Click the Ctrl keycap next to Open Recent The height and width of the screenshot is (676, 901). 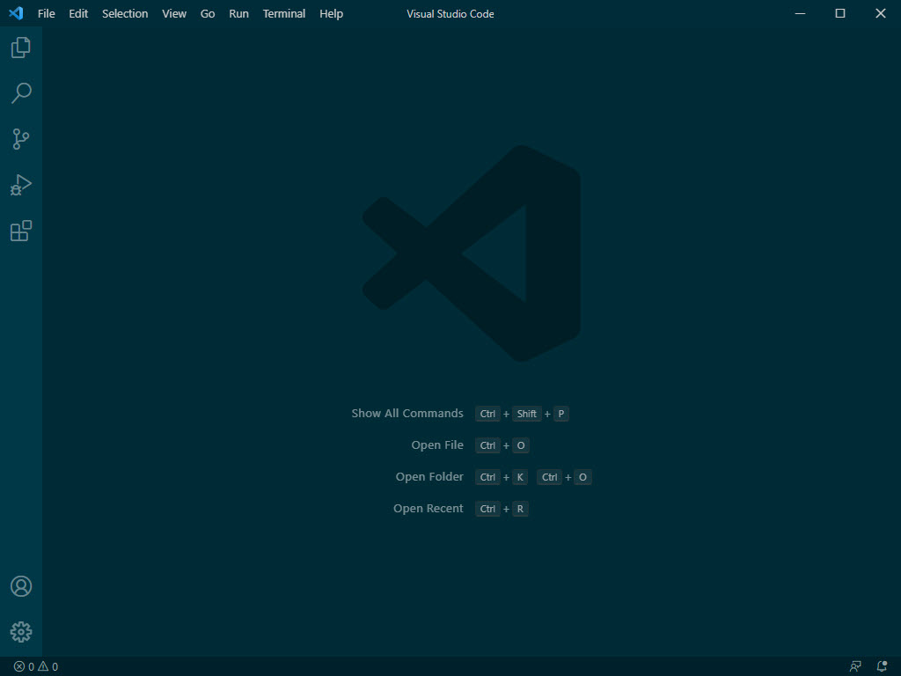pyautogui.click(x=487, y=508)
